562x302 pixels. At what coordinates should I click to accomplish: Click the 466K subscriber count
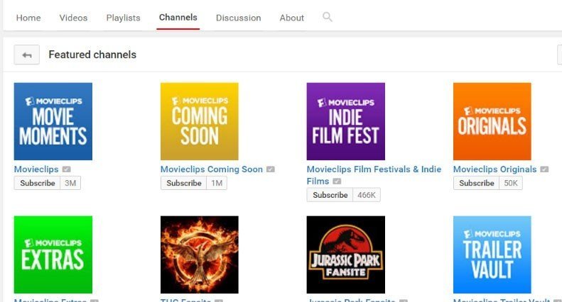[x=367, y=195]
